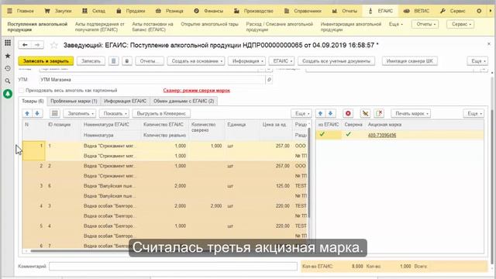This screenshot has height=279, width=496.
Task: Open the УТМ Магазина field link icon
Action: [x=269, y=80]
